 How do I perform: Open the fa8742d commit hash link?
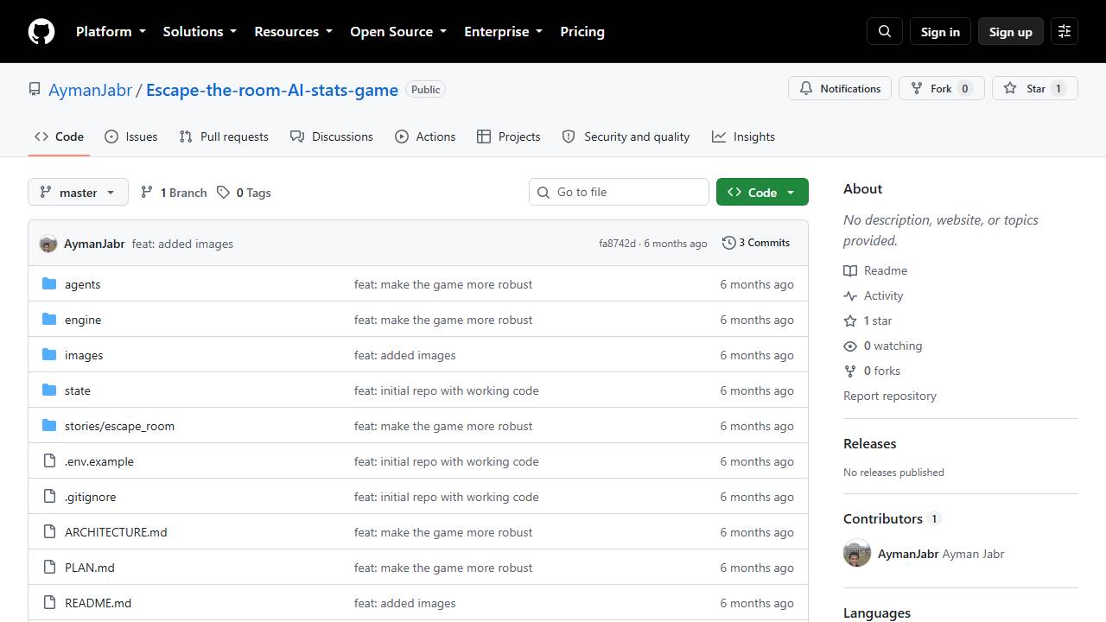tap(617, 244)
